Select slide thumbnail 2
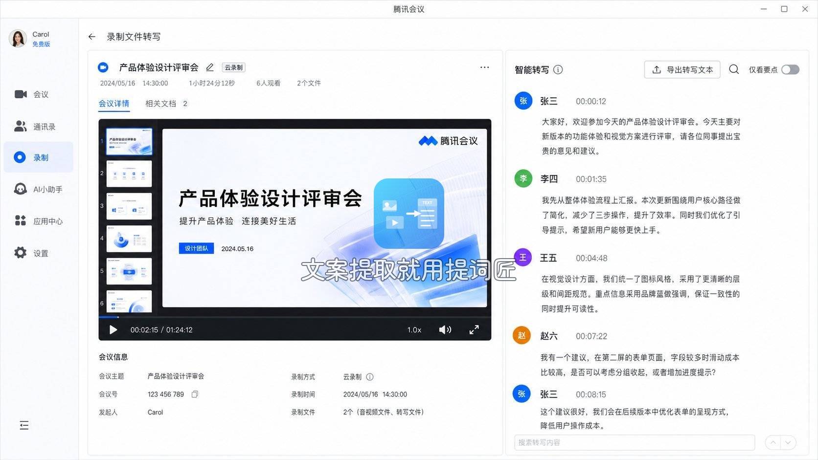The image size is (818, 460). tap(129, 174)
